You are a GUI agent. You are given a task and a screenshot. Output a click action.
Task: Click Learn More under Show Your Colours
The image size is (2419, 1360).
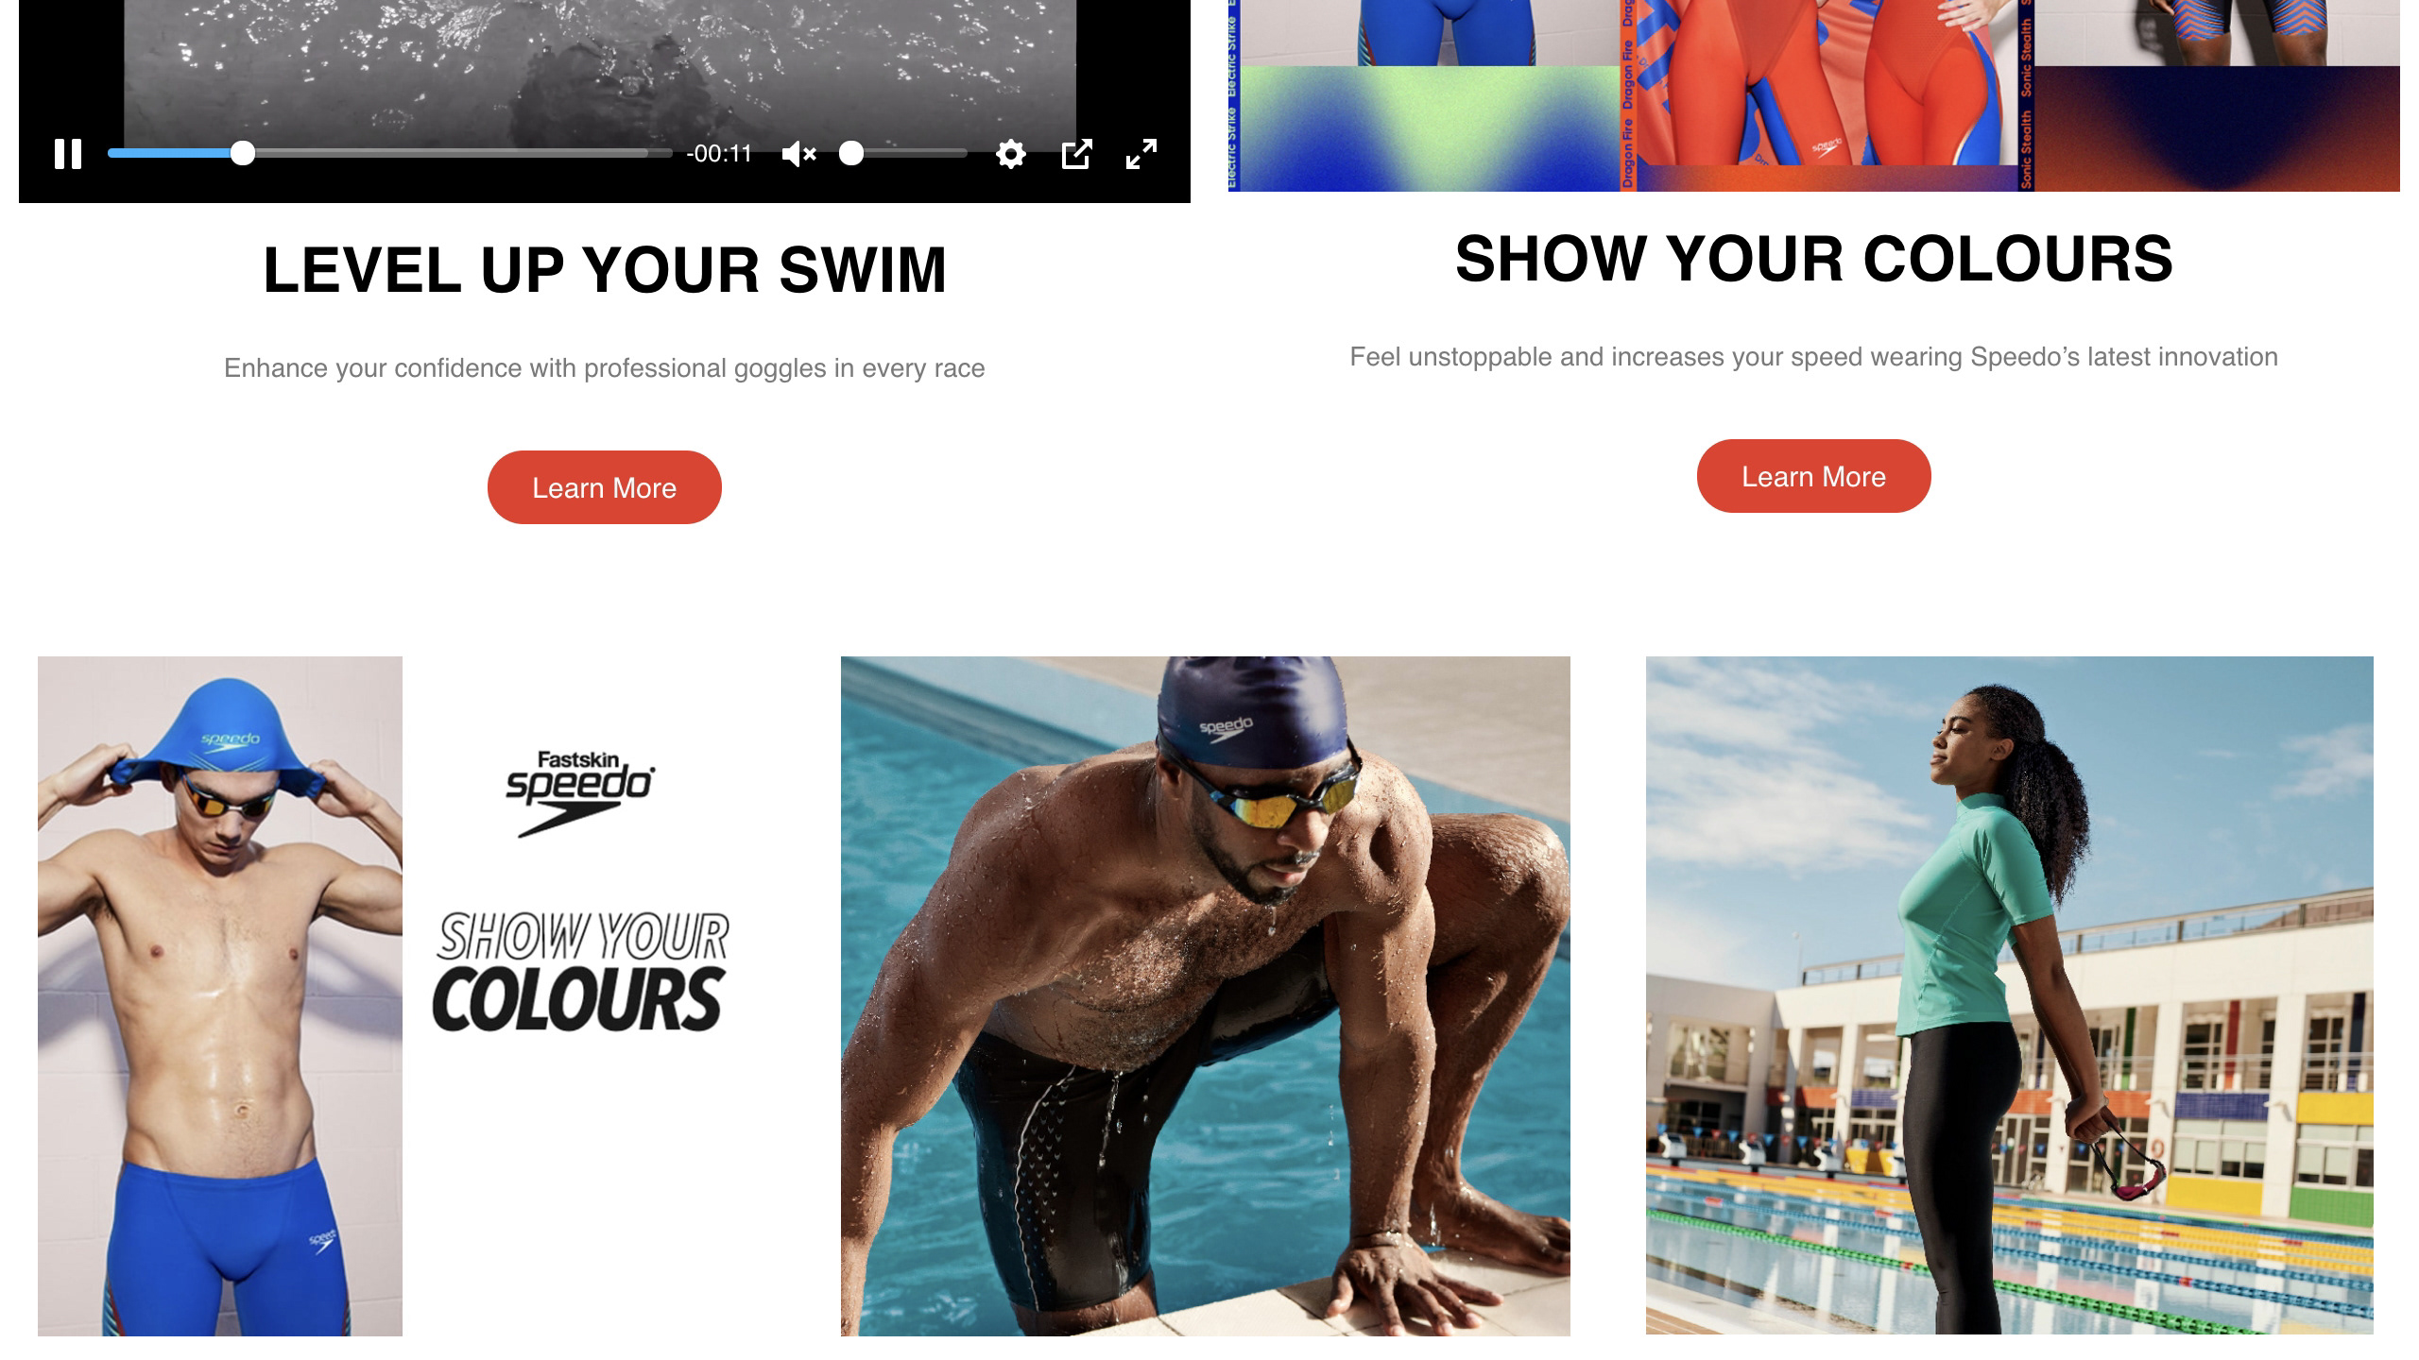pyautogui.click(x=1813, y=476)
